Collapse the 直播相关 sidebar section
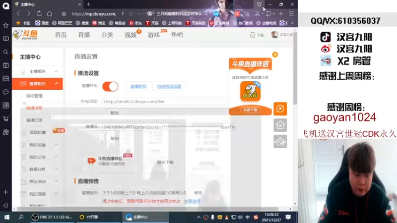The height and width of the screenshot is (223, 397). 57,83
